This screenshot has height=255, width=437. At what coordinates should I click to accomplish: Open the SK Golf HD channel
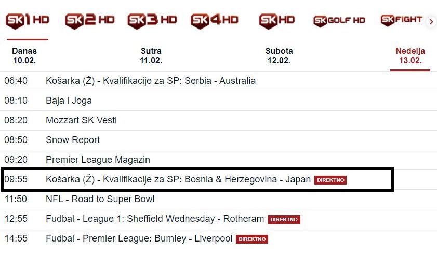coord(339,21)
